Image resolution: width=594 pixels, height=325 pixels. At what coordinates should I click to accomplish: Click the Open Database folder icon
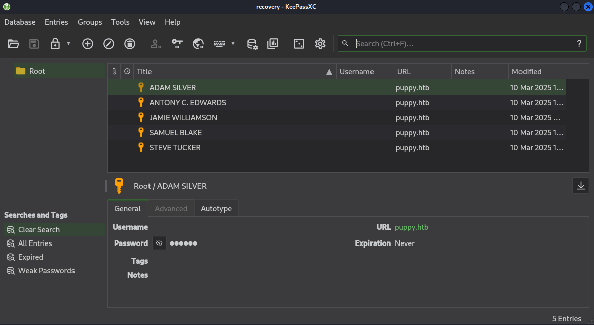click(13, 44)
